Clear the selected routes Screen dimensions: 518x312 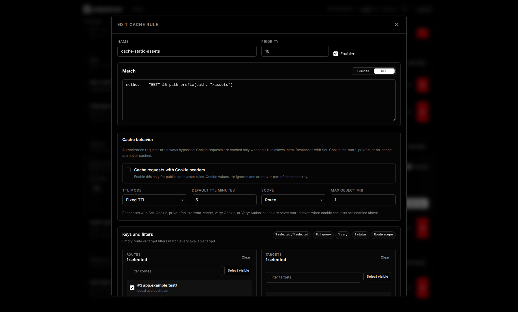click(x=246, y=257)
